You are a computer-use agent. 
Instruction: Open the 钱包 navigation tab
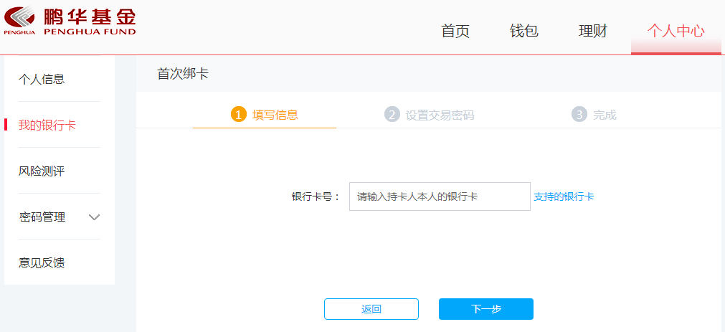(524, 31)
